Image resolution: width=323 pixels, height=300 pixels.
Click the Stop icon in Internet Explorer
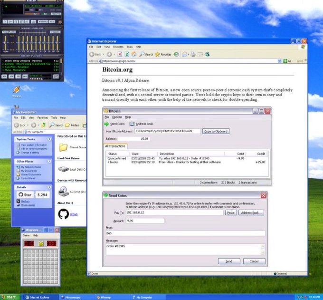point(120,54)
